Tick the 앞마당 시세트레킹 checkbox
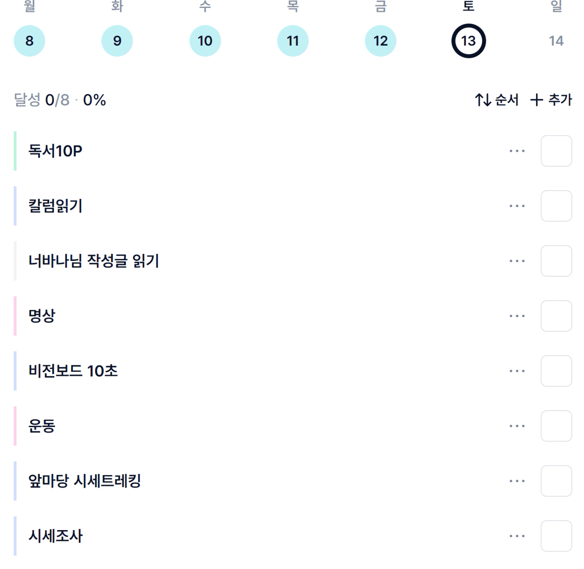This screenshot has width=584, height=569. point(556,481)
